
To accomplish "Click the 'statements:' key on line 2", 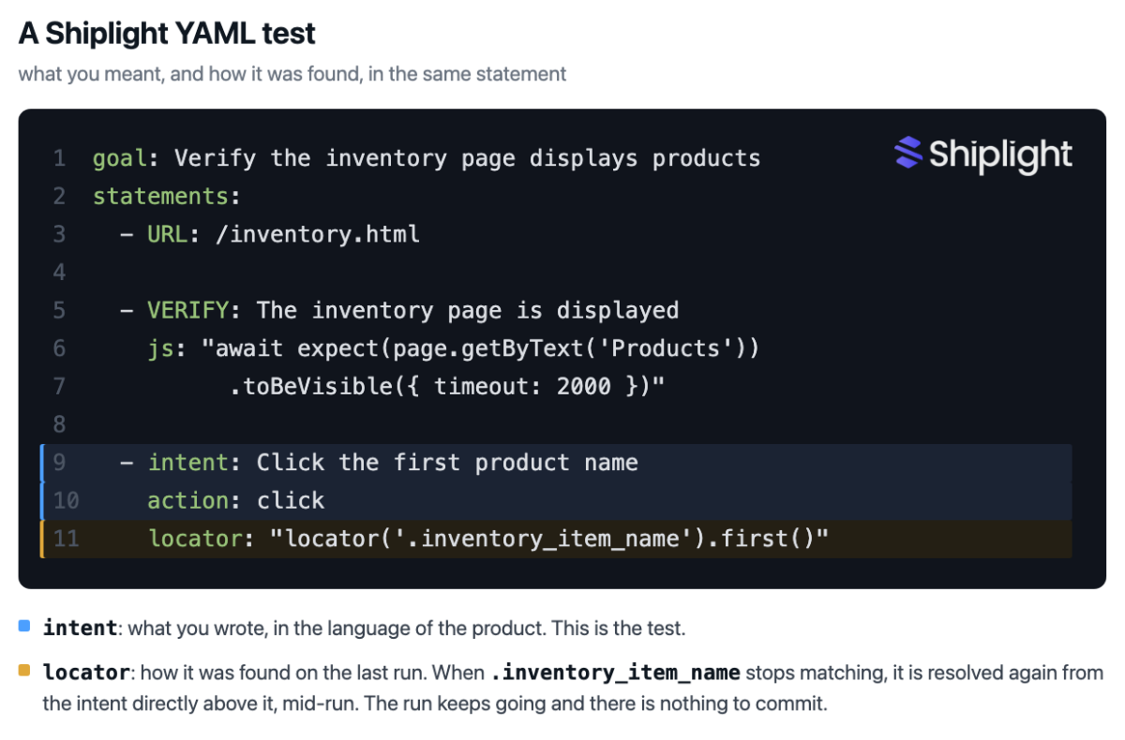I will point(167,197).
